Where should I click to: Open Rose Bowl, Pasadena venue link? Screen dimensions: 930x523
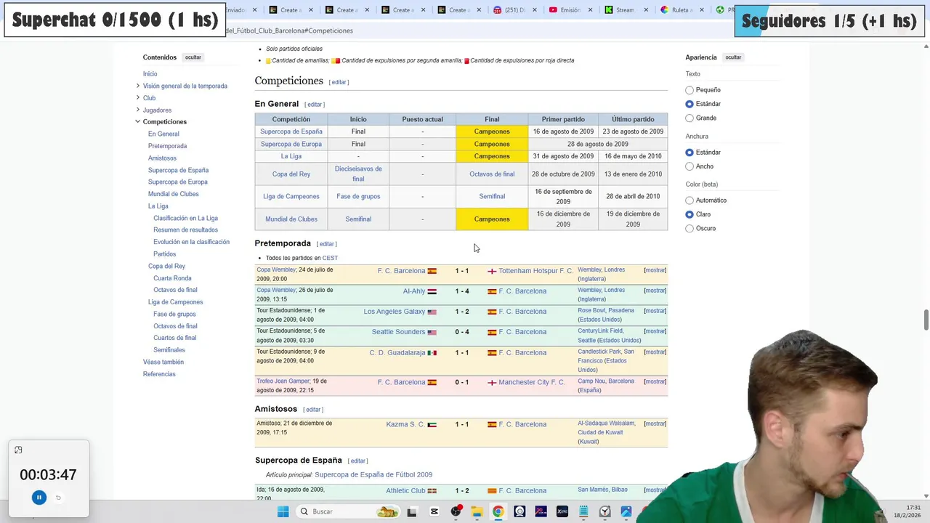coord(606,310)
